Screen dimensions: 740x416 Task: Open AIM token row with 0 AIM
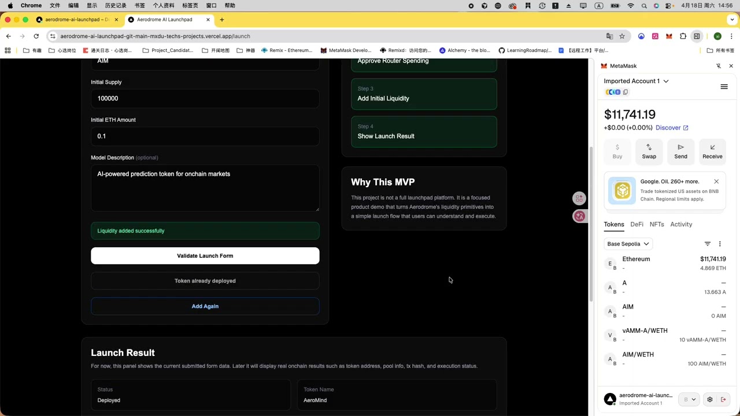click(665, 311)
